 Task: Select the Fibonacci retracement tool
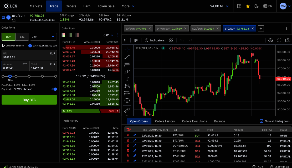coord(127,64)
